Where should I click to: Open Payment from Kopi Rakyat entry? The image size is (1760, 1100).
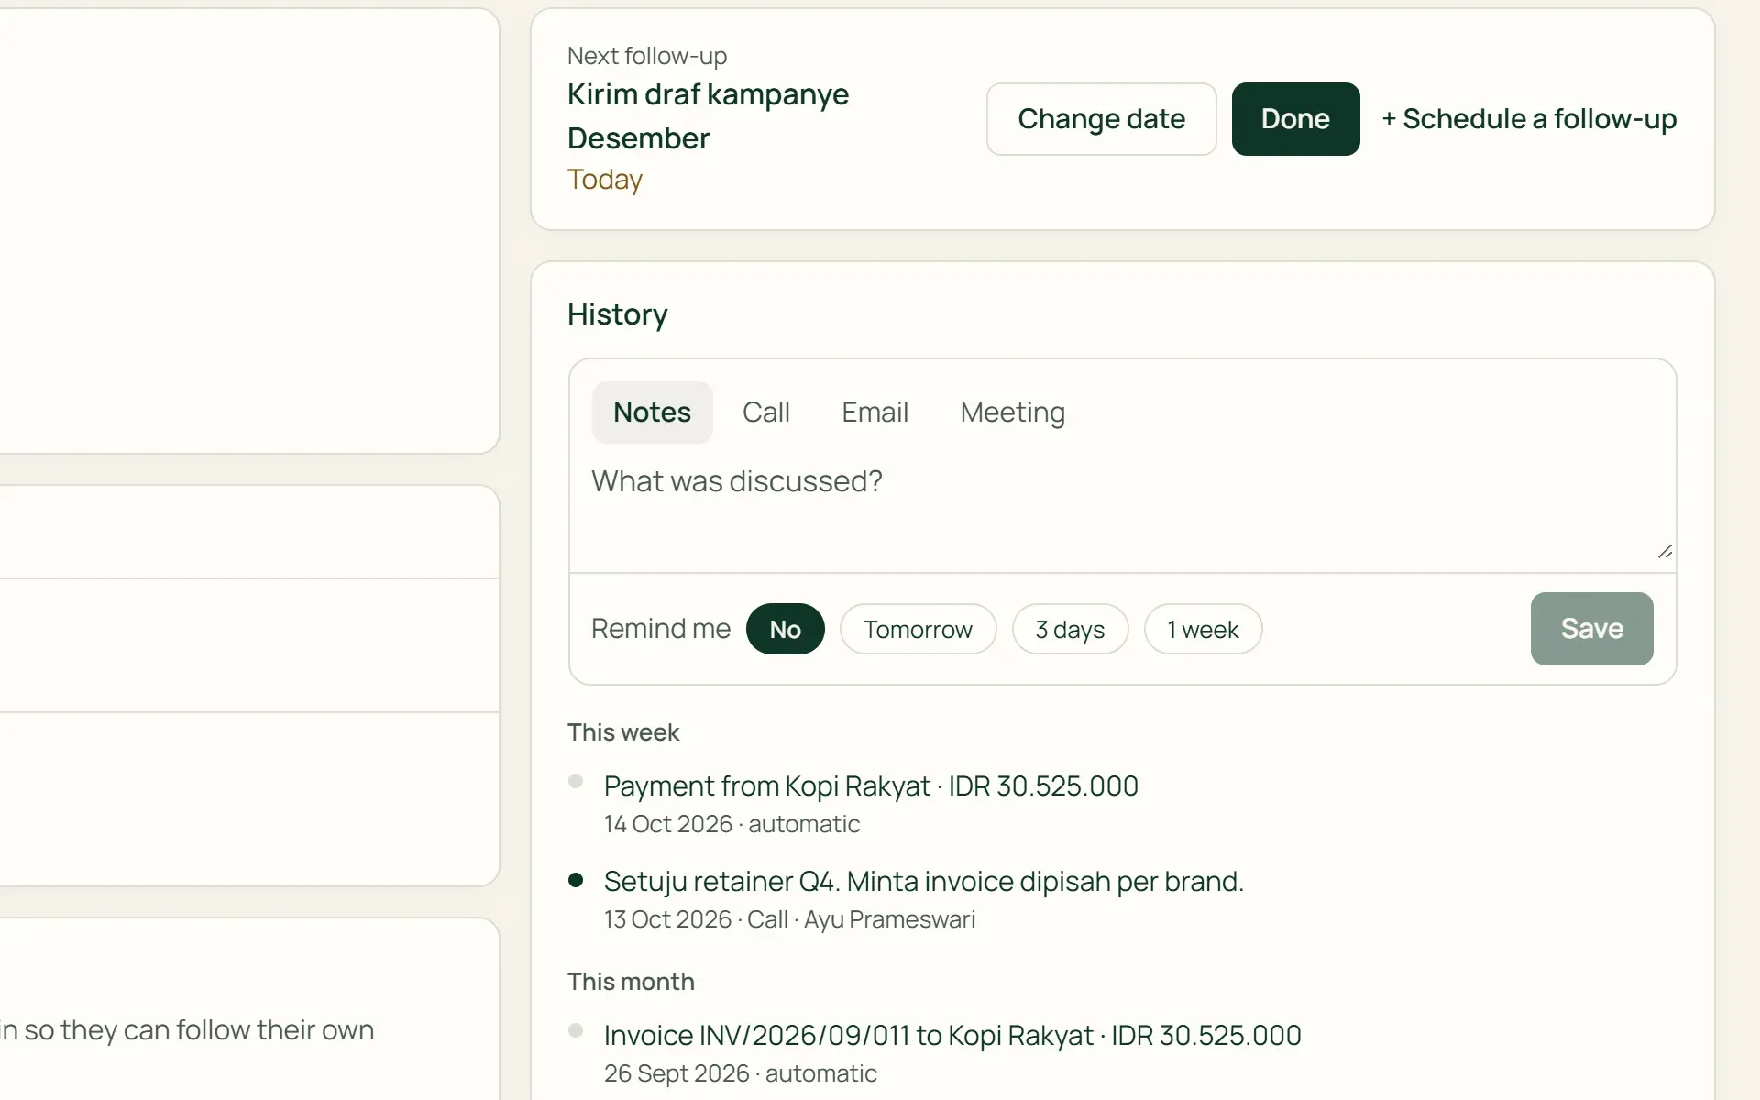click(871, 786)
